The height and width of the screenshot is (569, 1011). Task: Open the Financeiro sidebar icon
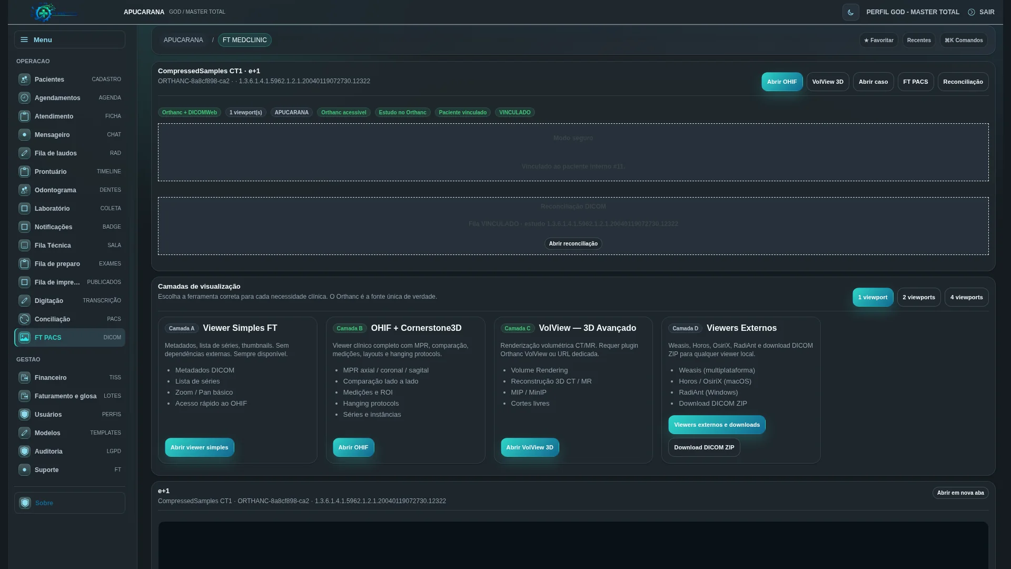(x=24, y=378)
